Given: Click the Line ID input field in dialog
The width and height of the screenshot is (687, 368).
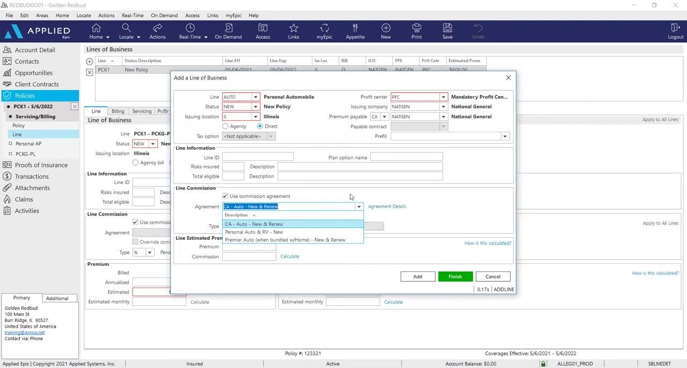Looking at the screenshot, I should tap(258, 157).
